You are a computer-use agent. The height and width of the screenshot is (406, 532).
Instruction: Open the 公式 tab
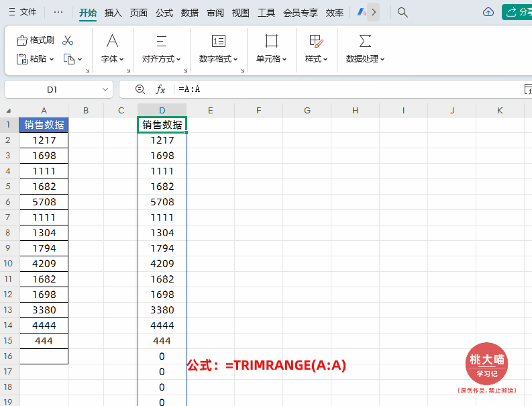(164, 13)
